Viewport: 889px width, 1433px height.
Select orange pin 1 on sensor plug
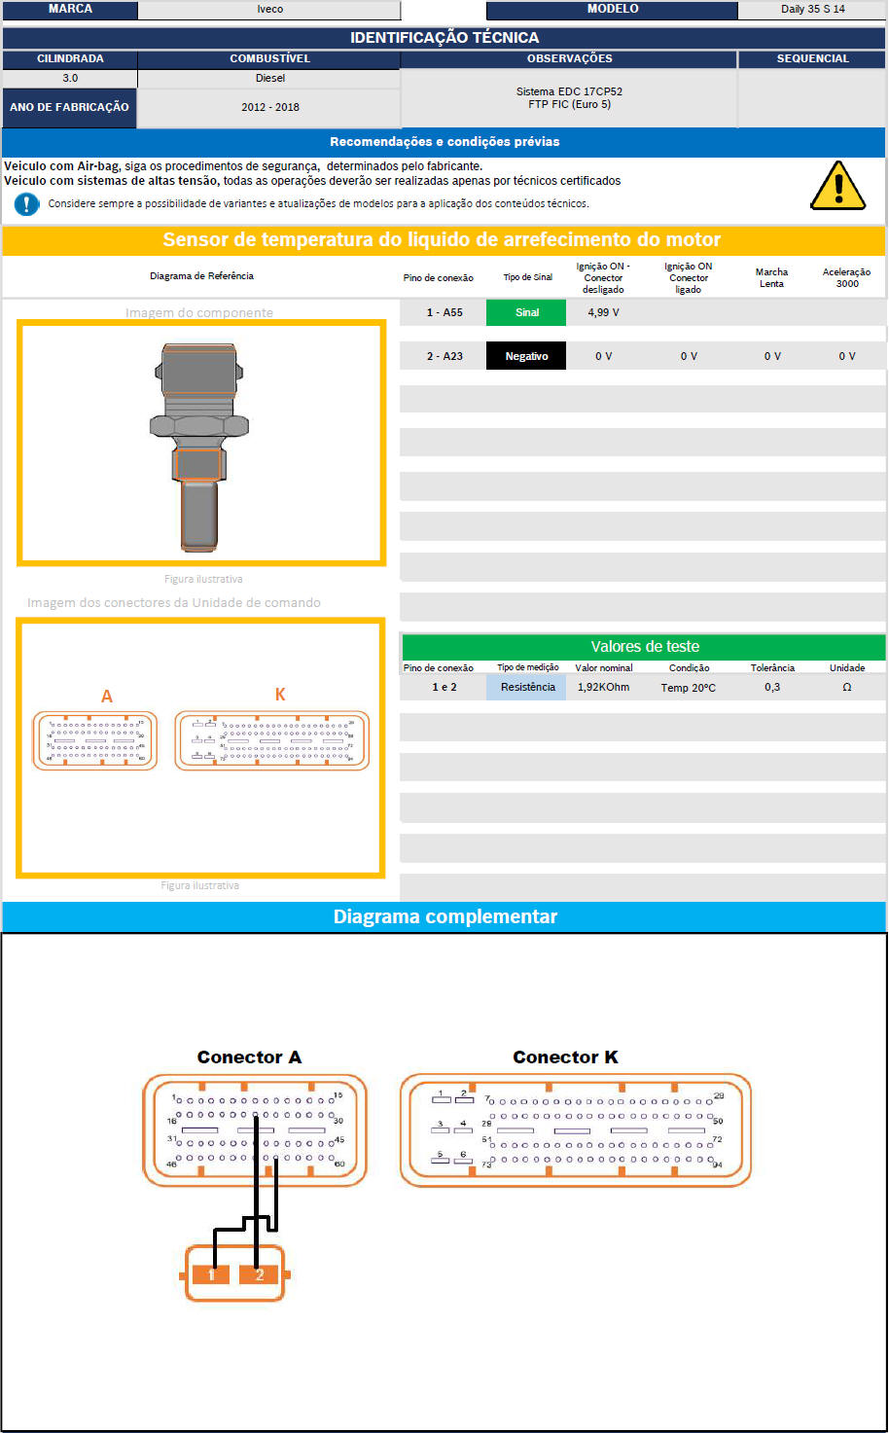[211, 1274]
